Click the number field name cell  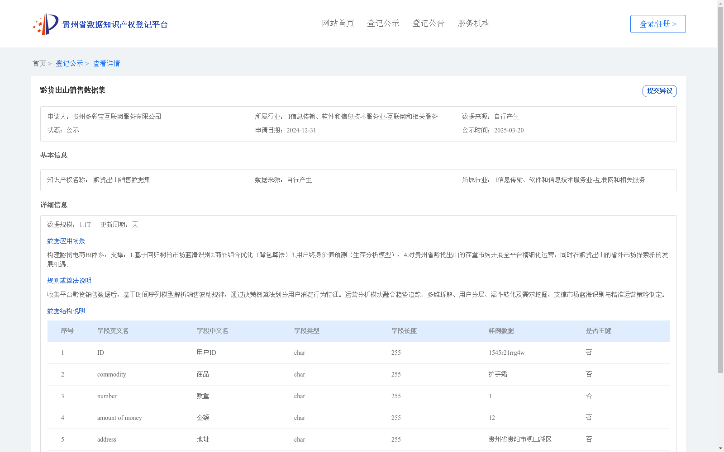pos(107,396)
